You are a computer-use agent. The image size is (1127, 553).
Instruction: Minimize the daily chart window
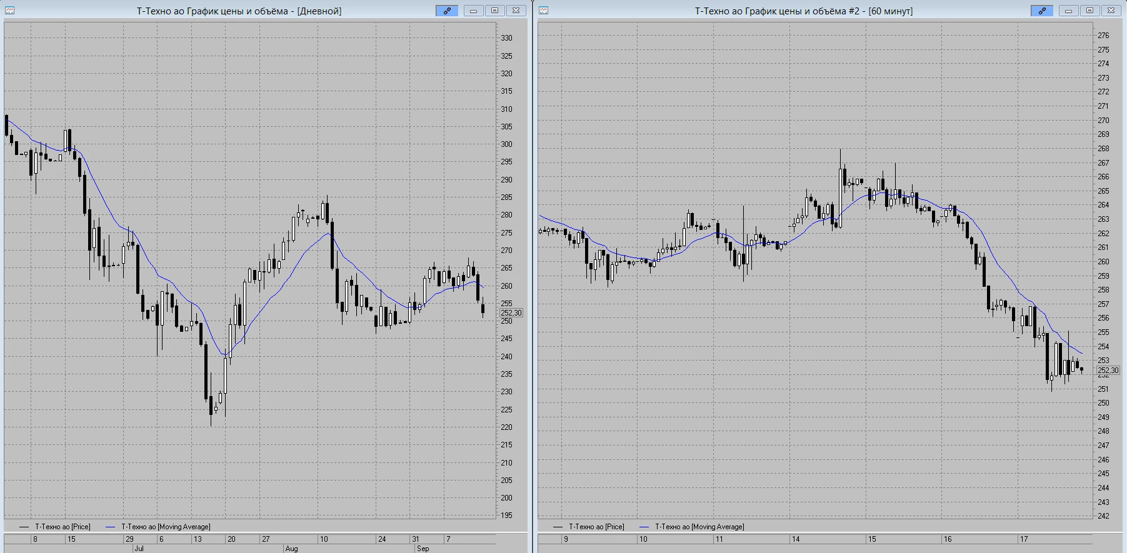tap(473, 11)
